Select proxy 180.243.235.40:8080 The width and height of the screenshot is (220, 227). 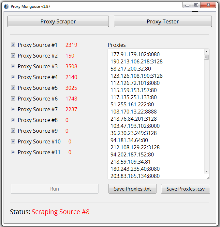[135, 169]
